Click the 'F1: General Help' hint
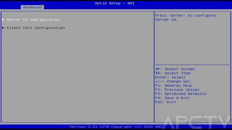This screenshot has height=130, width=232. click(174, 86)
